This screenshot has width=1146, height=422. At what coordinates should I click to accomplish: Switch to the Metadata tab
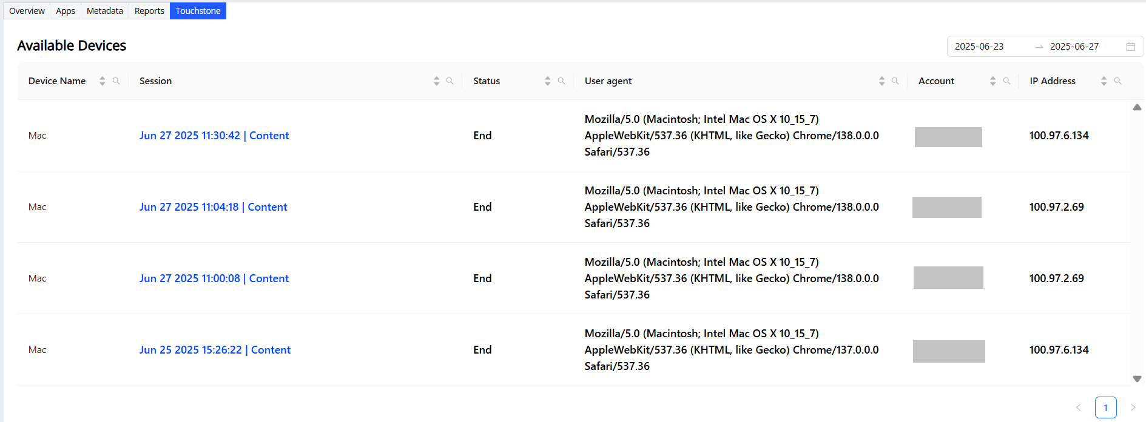(x=104, y=11)
